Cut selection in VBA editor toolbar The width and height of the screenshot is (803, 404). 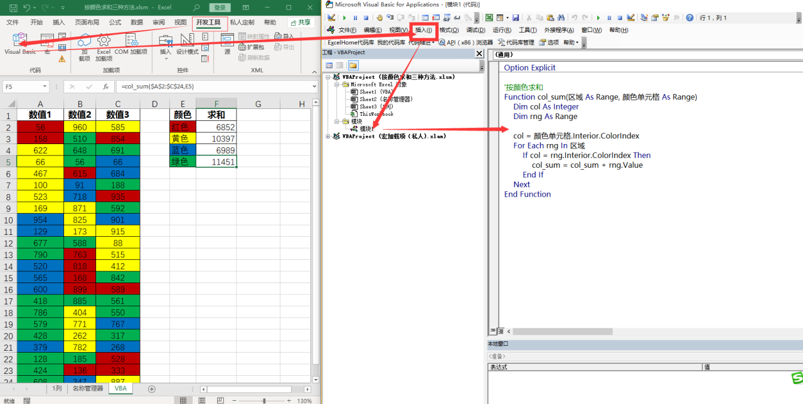pyautogui.click(x=529, y=18)
